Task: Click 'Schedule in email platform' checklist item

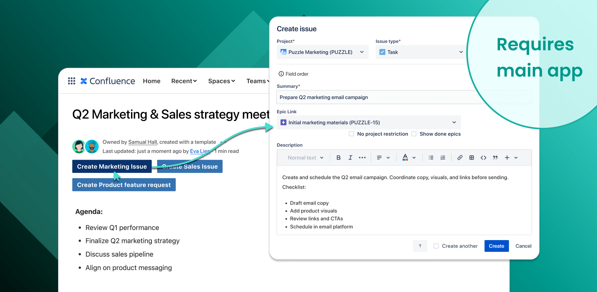Action: point(321,227)
